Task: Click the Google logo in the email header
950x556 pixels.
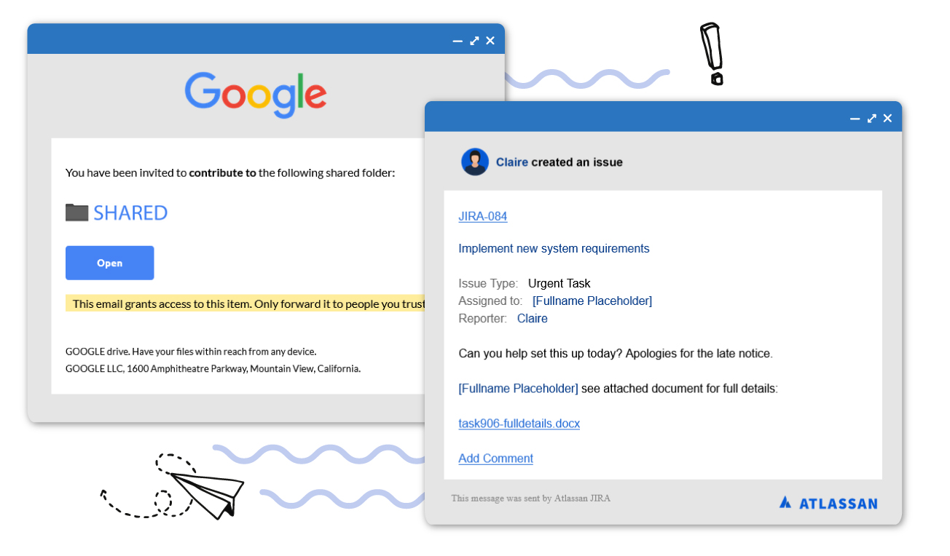Action: point(256,95)
